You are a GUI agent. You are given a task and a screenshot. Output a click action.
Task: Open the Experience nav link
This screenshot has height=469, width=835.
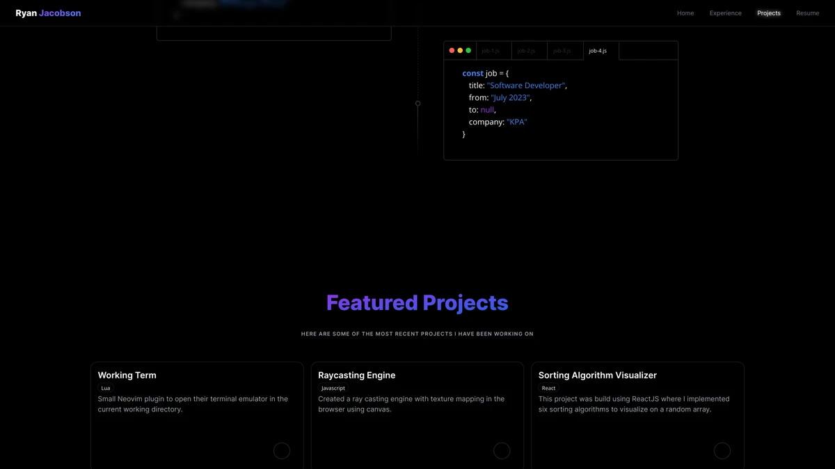(726, 13)
